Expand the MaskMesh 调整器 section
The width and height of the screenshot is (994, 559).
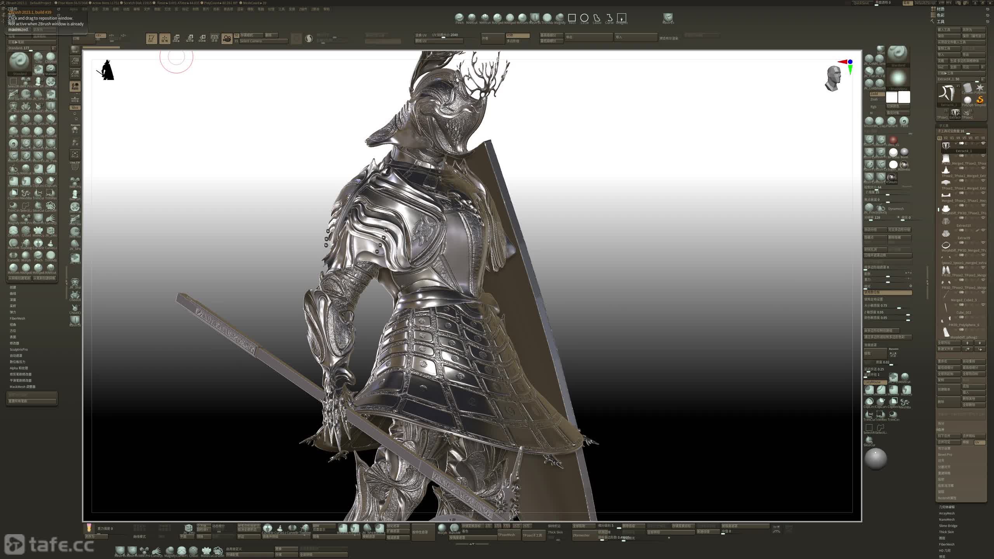coord(23,387)
